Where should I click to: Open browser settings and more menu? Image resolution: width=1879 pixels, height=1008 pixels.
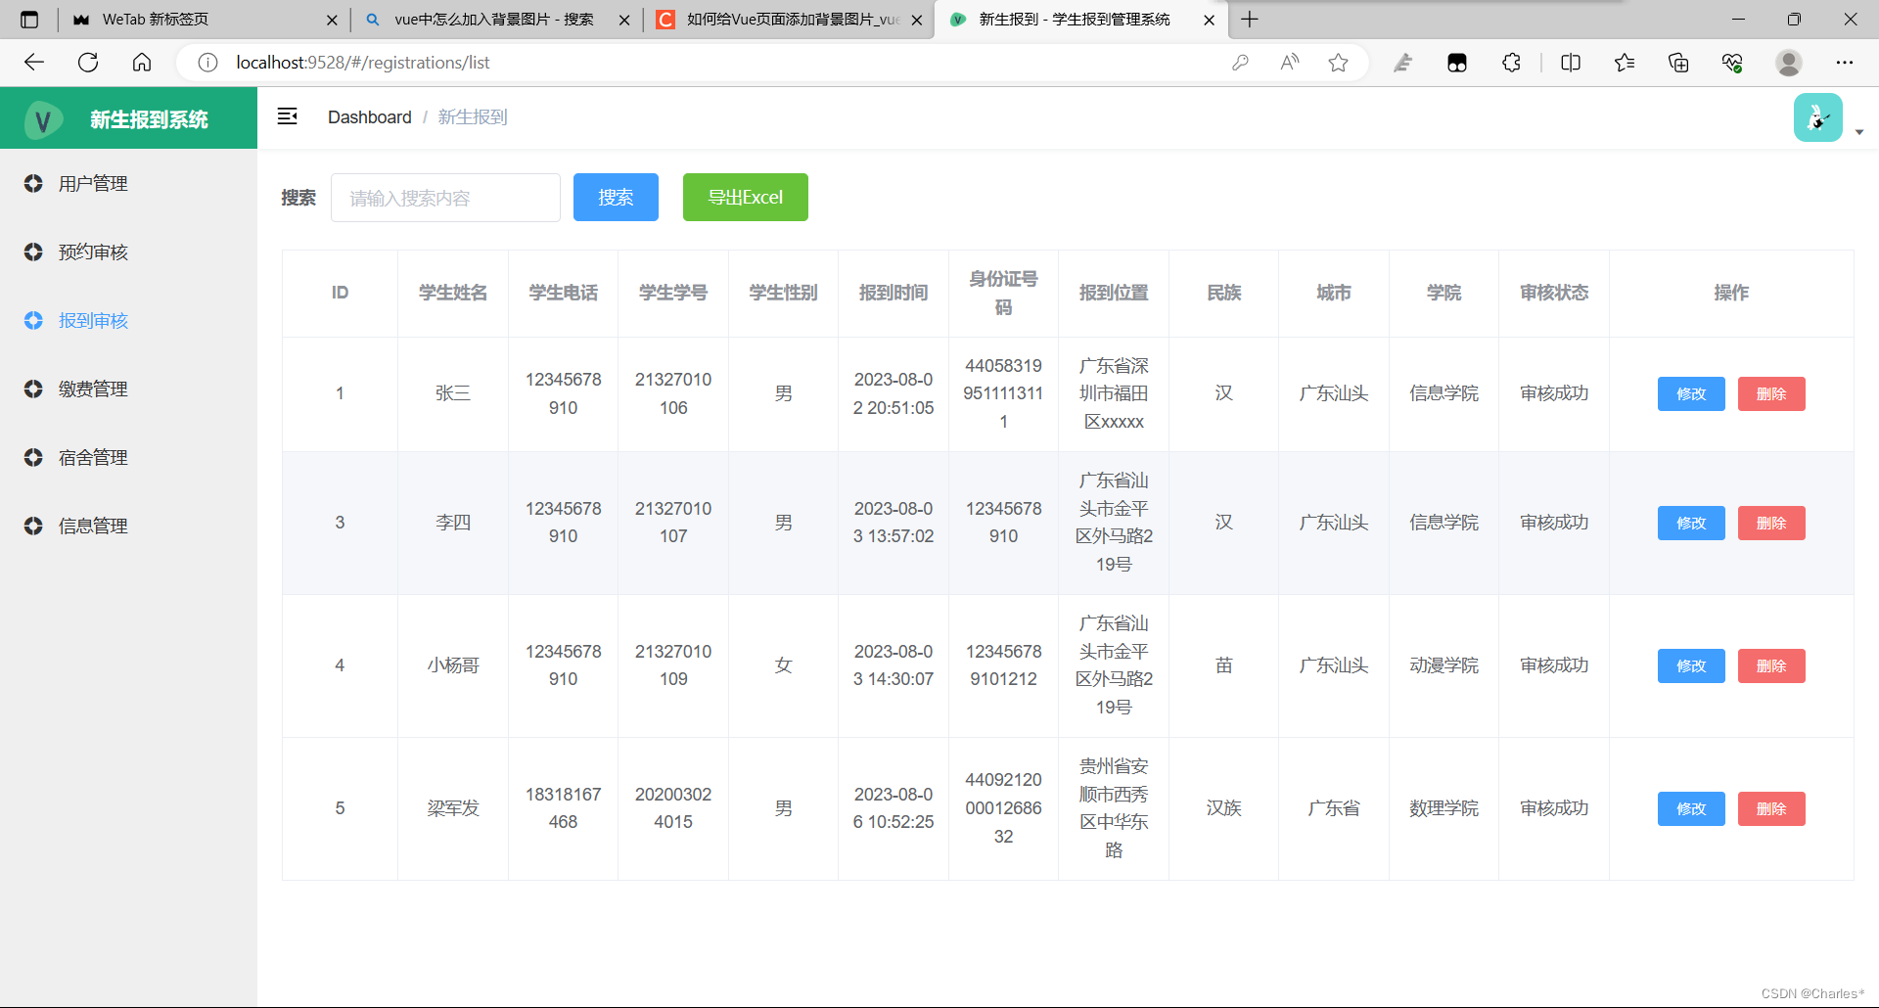pyautogui.click(x=1845, y=63)
